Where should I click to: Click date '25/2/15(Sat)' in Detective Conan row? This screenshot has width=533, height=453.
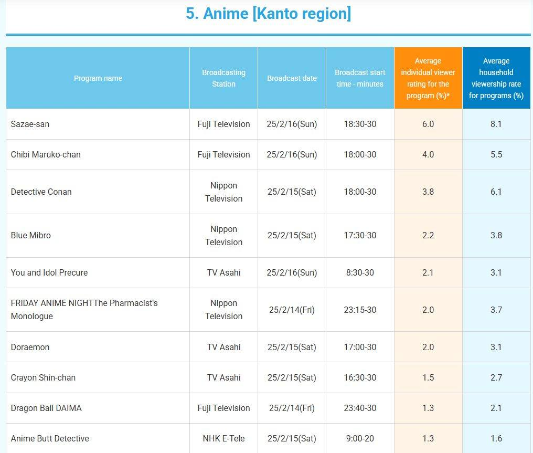[x=292, y=192]
